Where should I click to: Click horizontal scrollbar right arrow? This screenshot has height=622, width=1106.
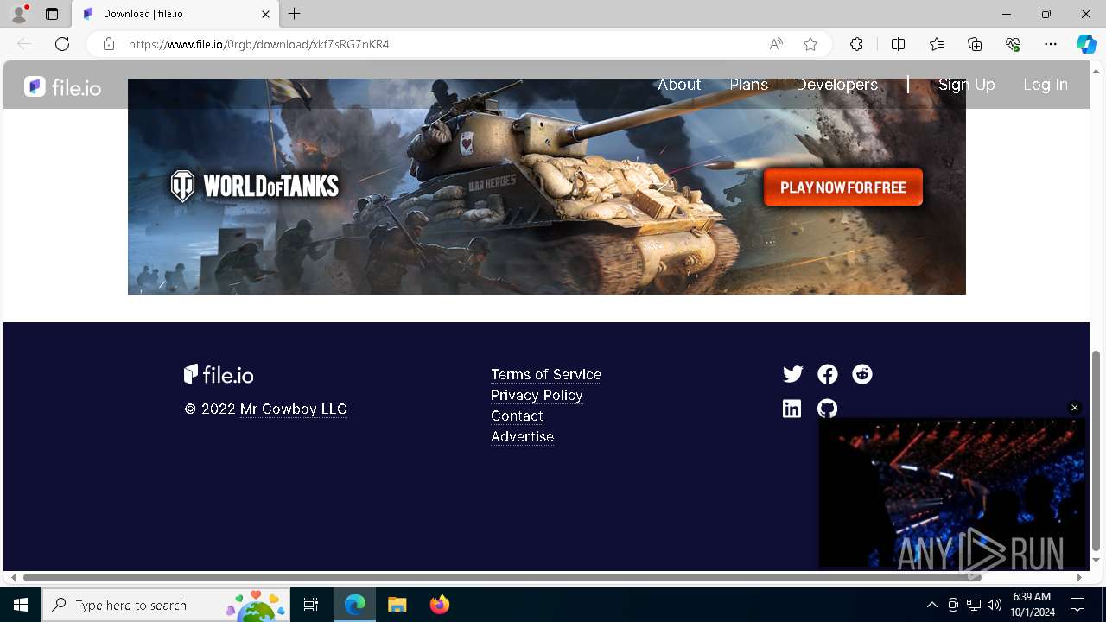[1079, 577]
